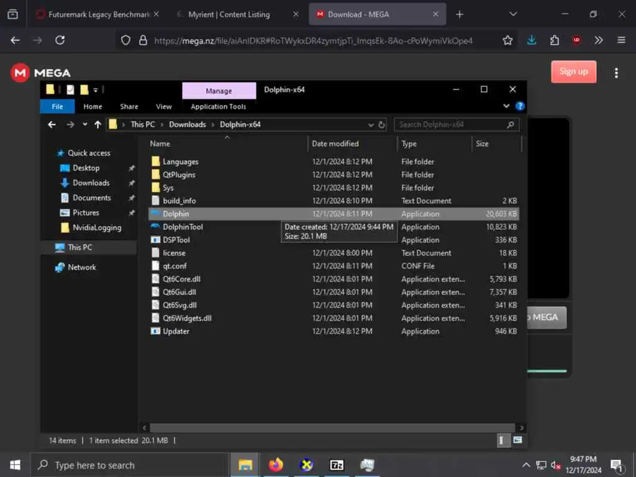Image resolution: width=636 pixels, height=477 pixels.
Task: Open File Explorer from the taskbar
Action: point(245,465)
